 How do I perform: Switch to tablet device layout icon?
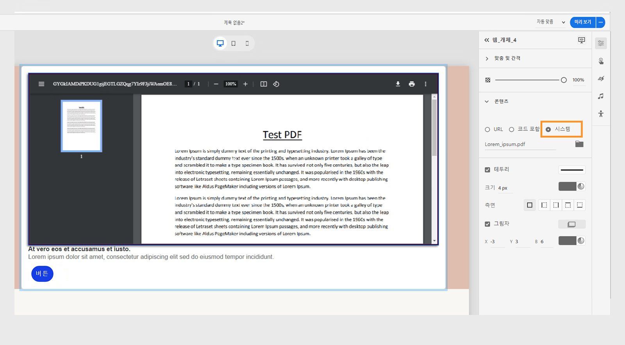click(x=234, y=43)
